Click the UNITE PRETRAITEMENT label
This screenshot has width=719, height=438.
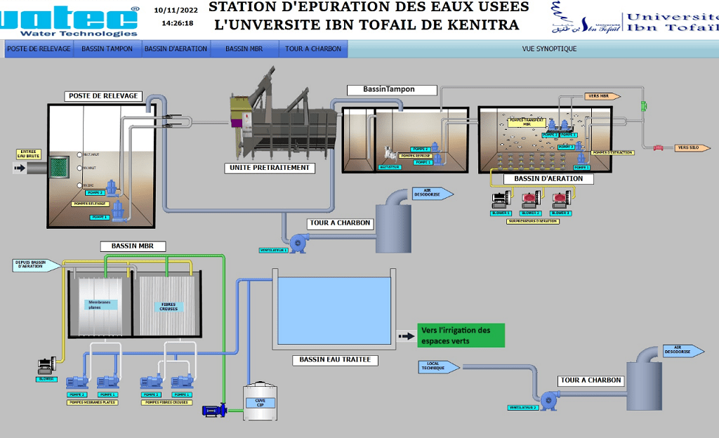click(x=269, y=168)
